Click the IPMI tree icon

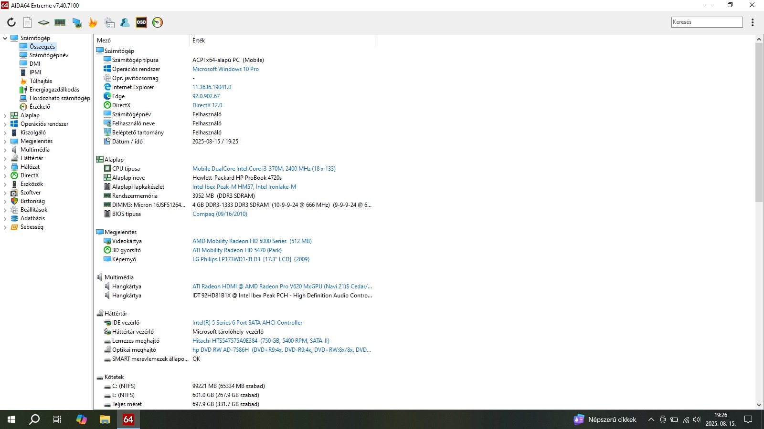tap(23, 72)
